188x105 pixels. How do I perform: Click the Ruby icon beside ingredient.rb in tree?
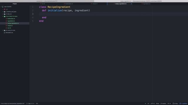(x=6, y=21)
